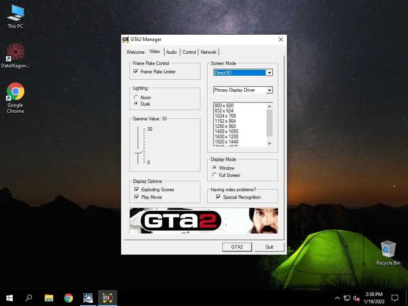
Task: Open the Control tab
Action: tap(189, 52)
